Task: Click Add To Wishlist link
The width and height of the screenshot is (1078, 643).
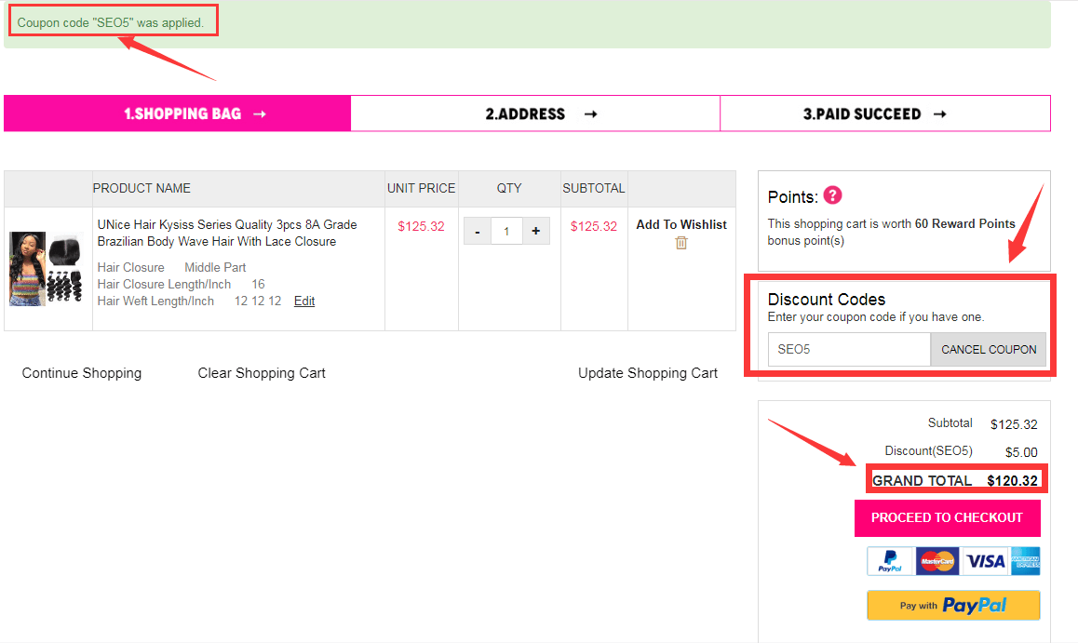Action: pyautogui.click(x=681, y=224)
